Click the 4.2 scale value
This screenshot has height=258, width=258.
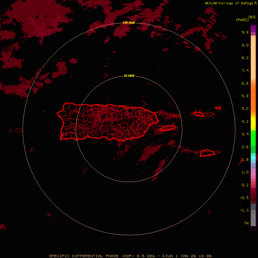(245, 122)
